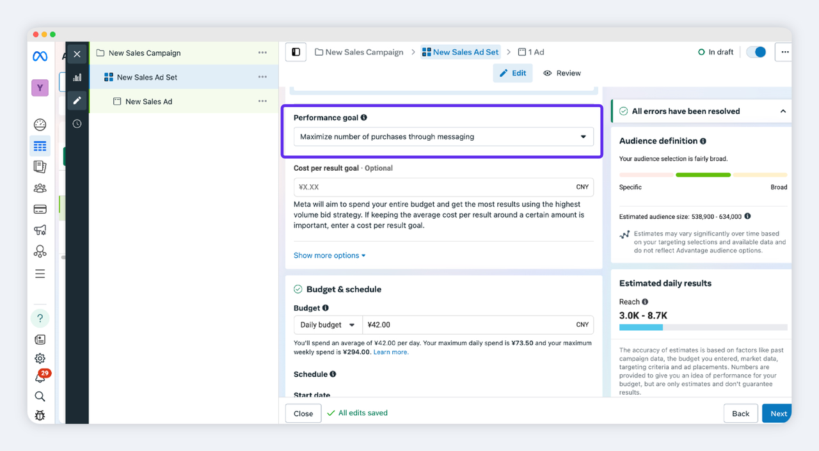Open the bar chart insights icon
The height and width of the screenshot is (451, 819).
(77, 77)
